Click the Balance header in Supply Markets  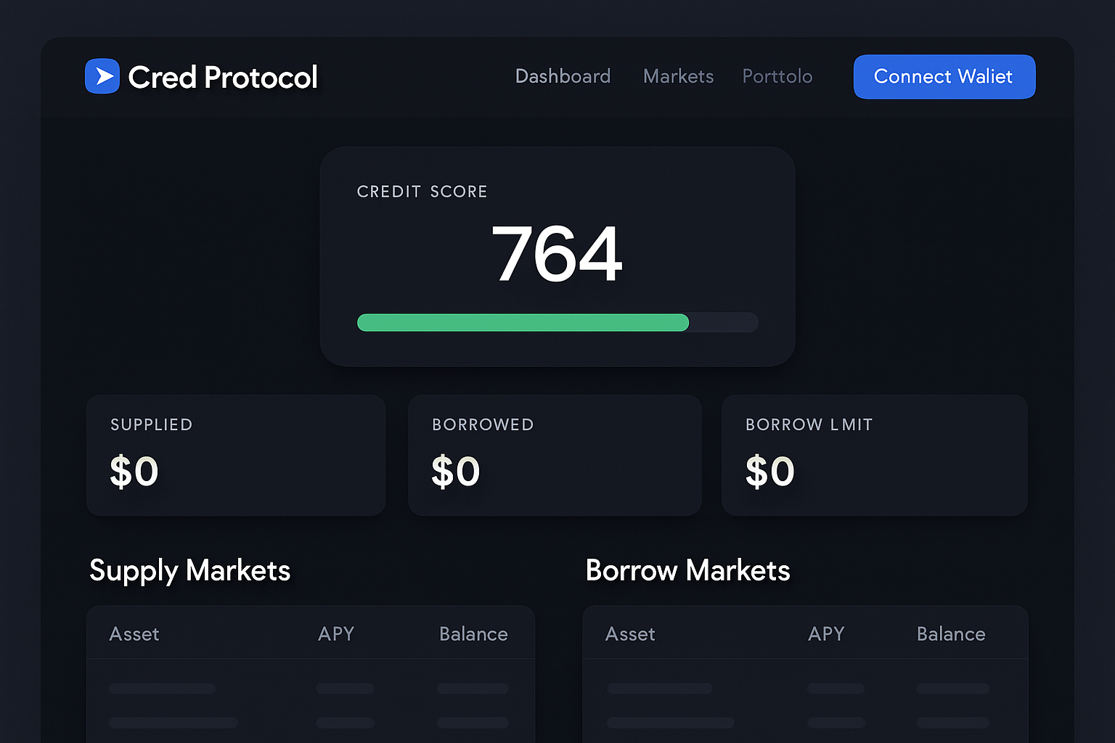473,633
